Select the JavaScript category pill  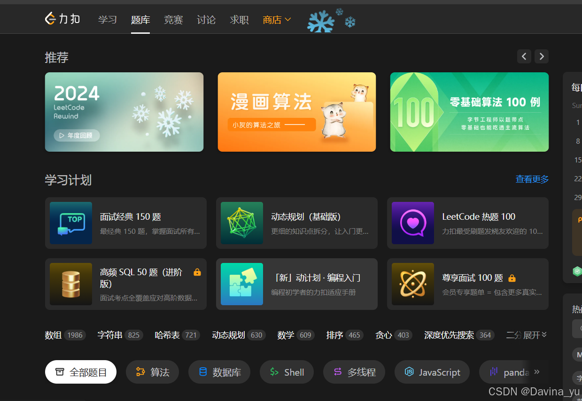pyautogui.click(x=432, y=372)
